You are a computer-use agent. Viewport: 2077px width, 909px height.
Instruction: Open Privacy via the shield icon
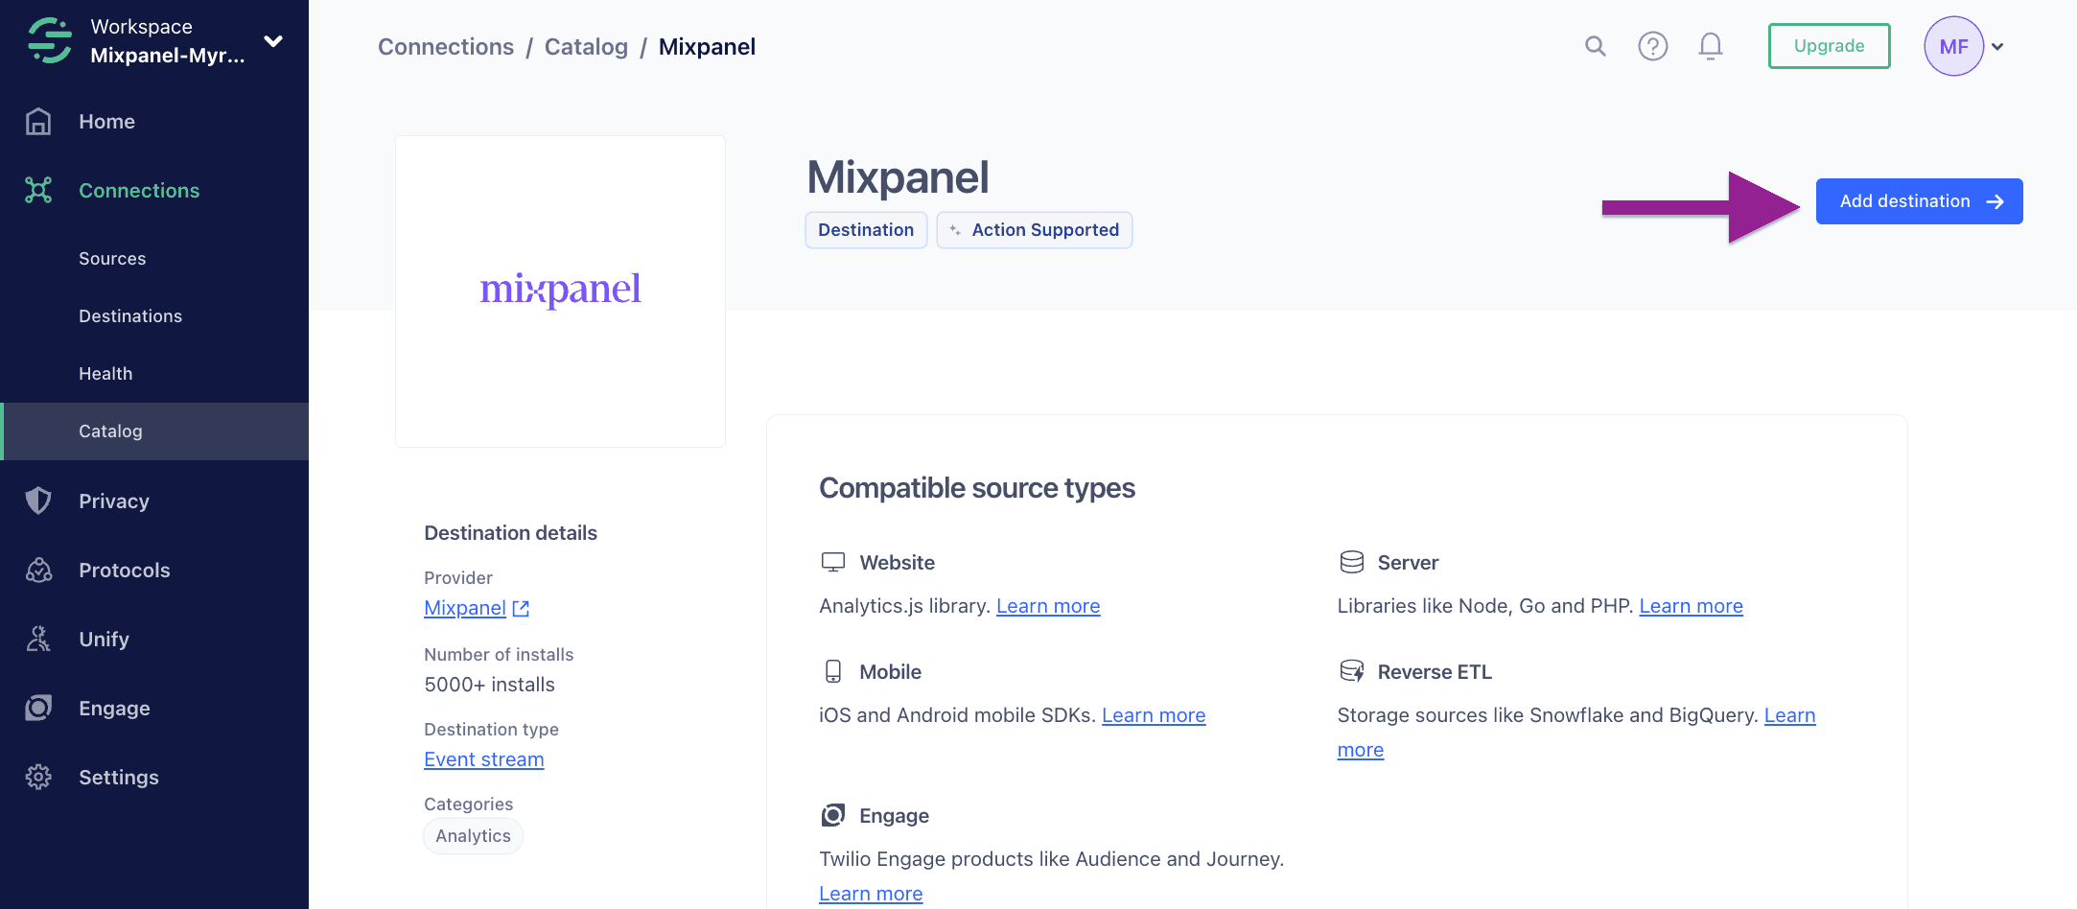[x=38, y=501]
